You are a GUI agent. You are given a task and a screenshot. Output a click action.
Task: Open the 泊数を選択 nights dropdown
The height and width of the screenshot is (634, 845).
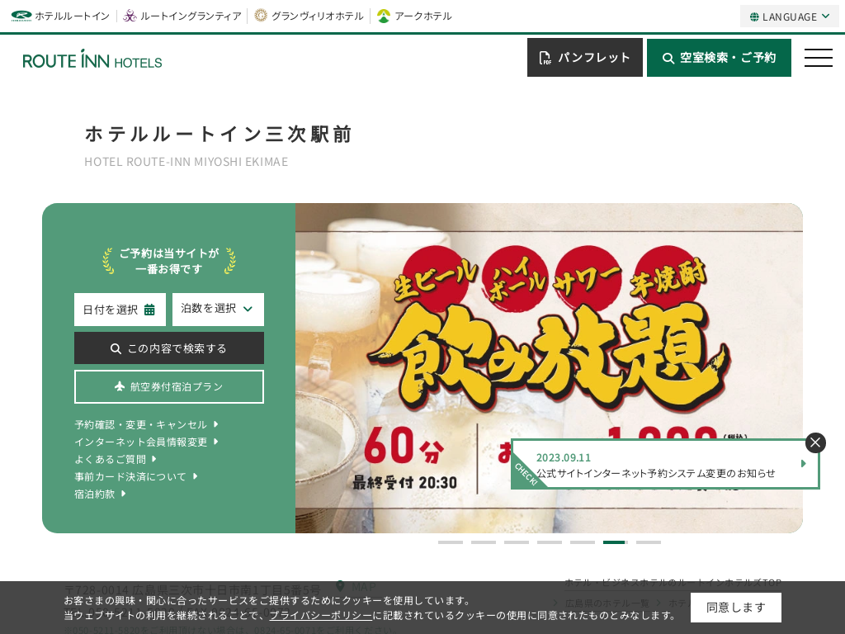point(218,309)
